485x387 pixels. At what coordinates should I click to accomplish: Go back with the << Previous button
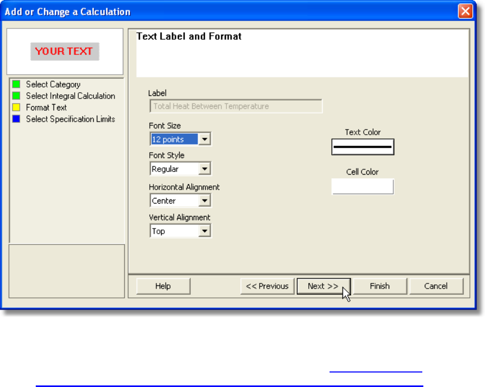click(267, 286)
